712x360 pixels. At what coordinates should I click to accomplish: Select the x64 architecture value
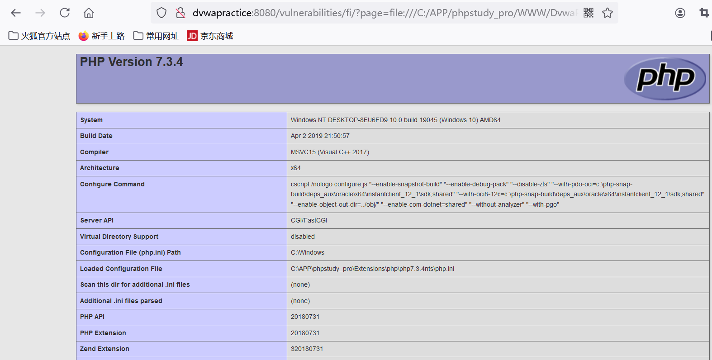(296, 168)
